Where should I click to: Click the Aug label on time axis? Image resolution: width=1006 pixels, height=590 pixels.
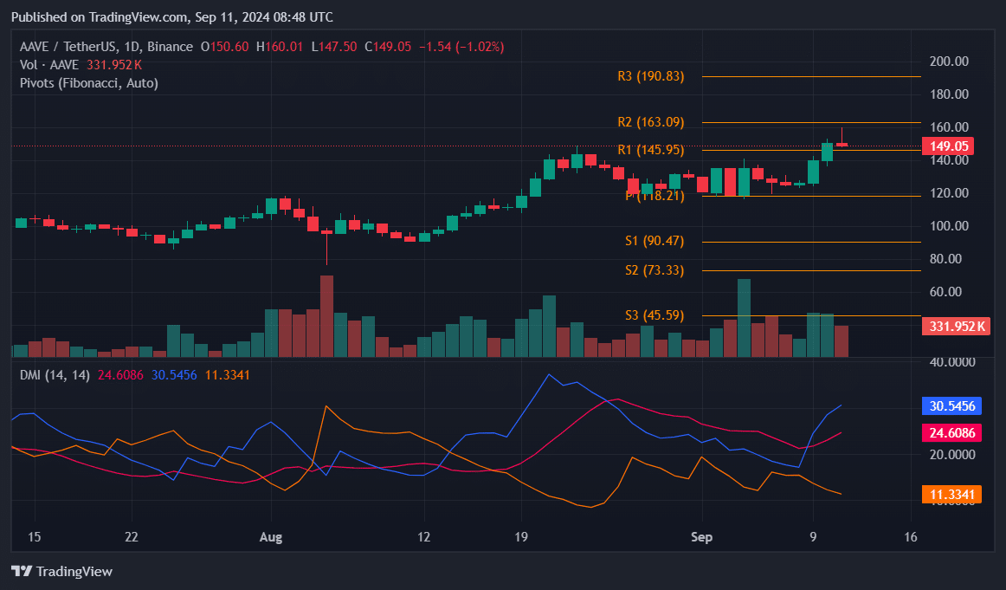point(271,536)
